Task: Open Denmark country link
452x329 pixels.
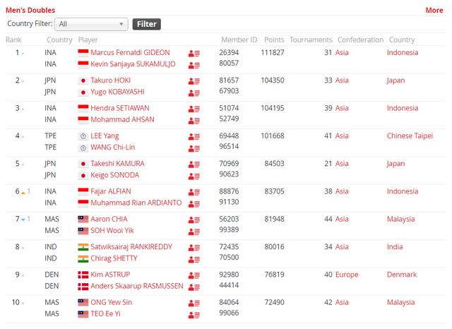Action: click(x=402, y=275)
